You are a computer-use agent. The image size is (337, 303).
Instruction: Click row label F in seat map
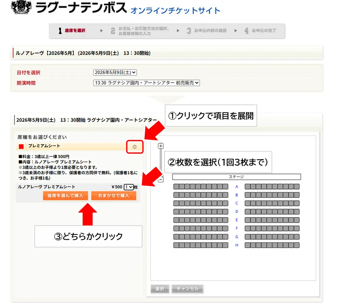click(x=237, y=228)
